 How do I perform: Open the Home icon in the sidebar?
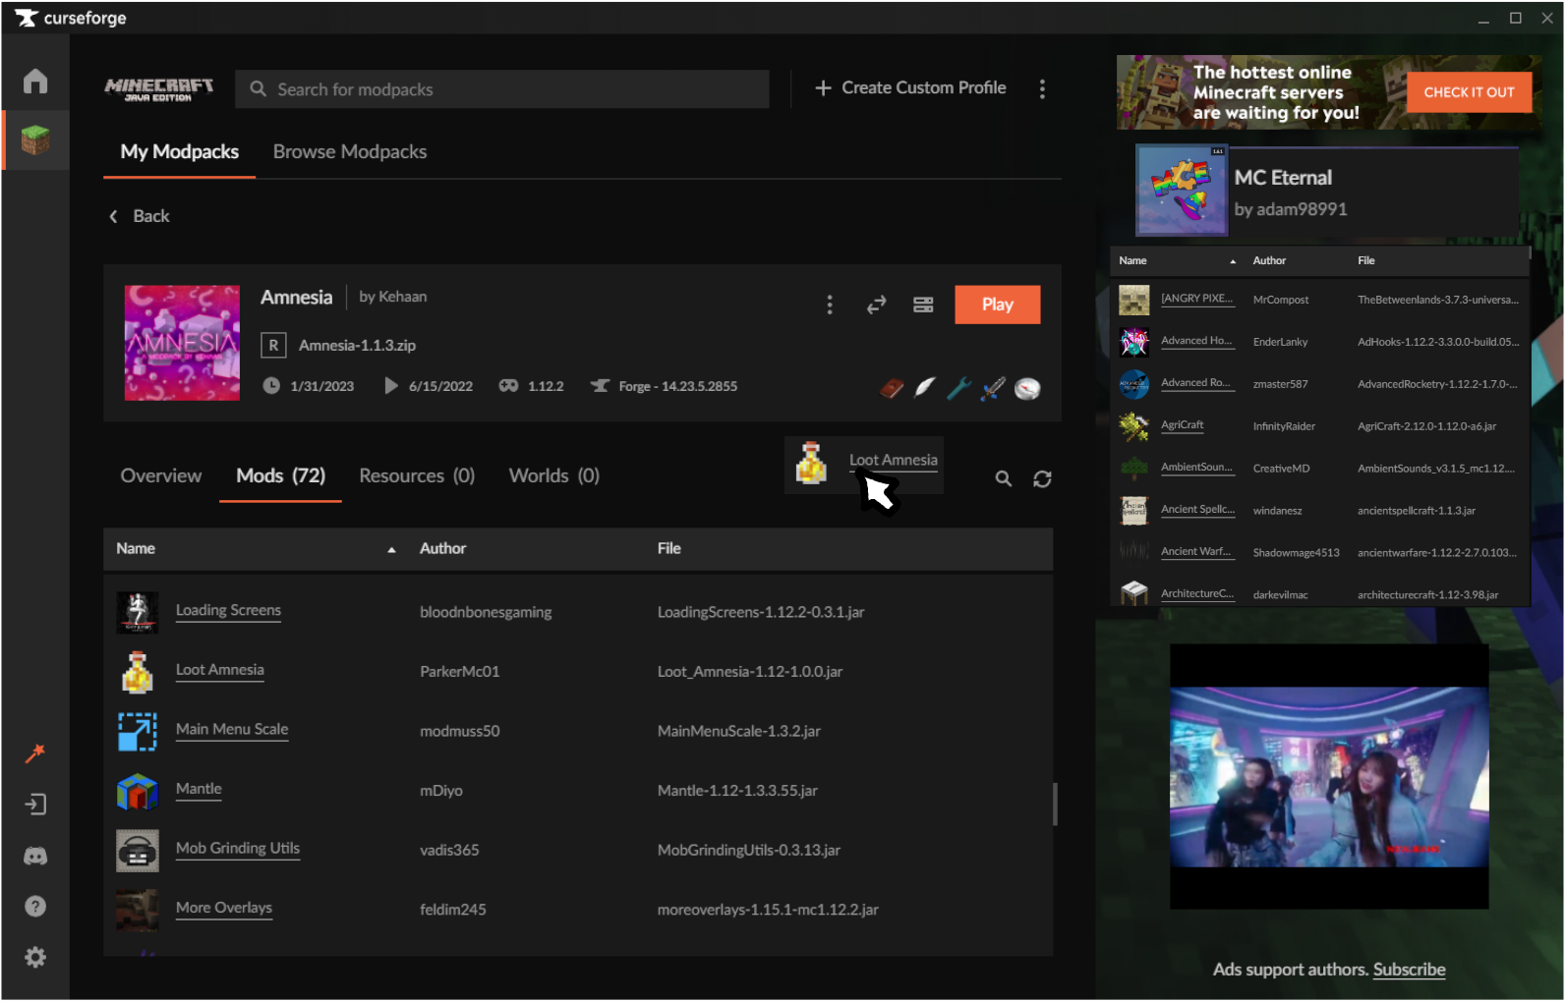[35, 81]
